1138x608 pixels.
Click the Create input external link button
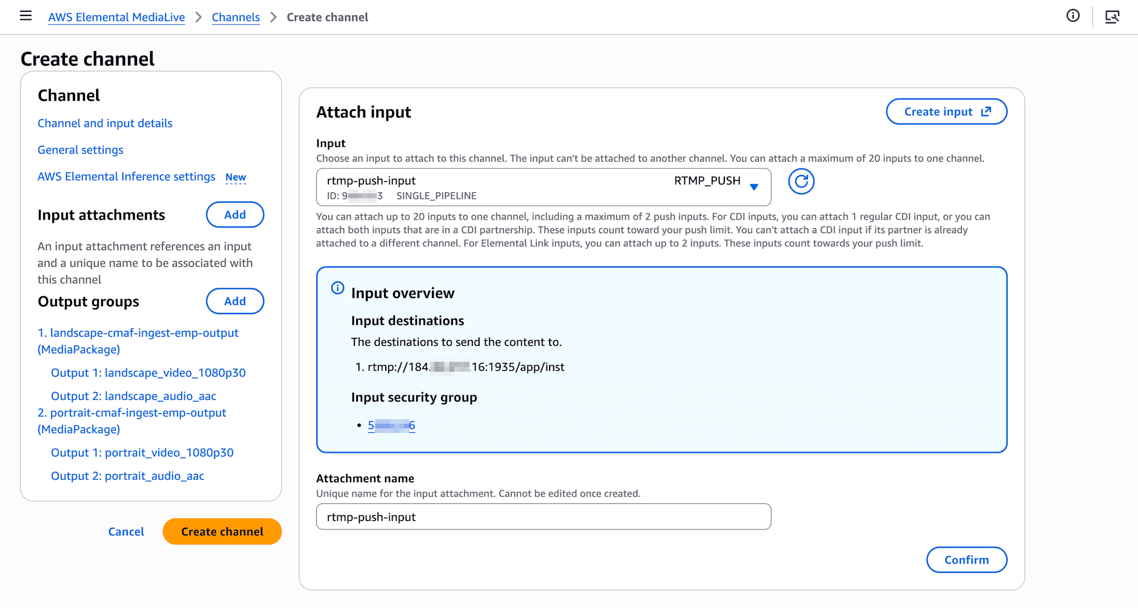click(946, 112)
